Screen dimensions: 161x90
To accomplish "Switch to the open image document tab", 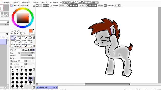I will pyautogui.click(x=47, y=87).
